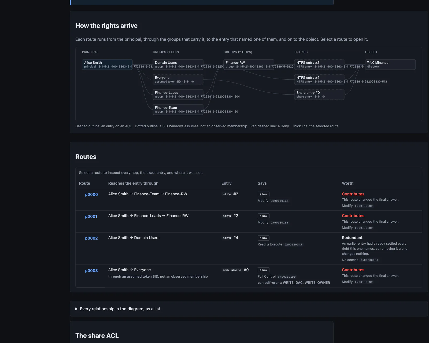Click 'Full Control 0x001F01FF' value
This screenshot has height=343, width=429.
point(277,277)
